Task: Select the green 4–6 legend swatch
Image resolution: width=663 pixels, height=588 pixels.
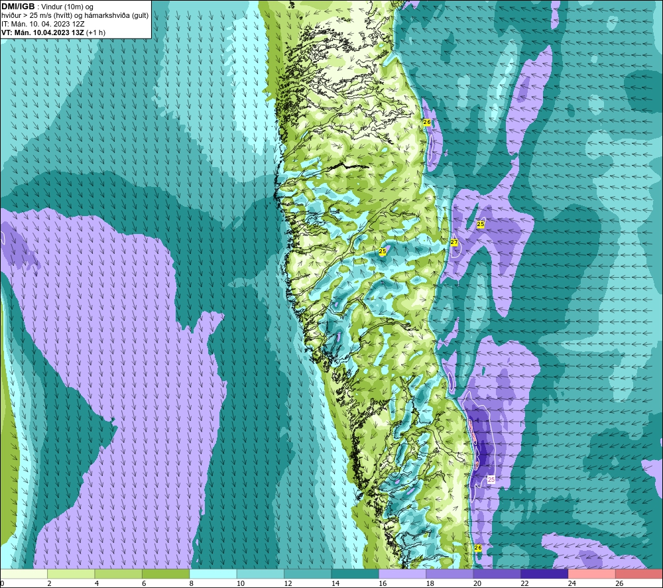Action: (x=119, y=573)
